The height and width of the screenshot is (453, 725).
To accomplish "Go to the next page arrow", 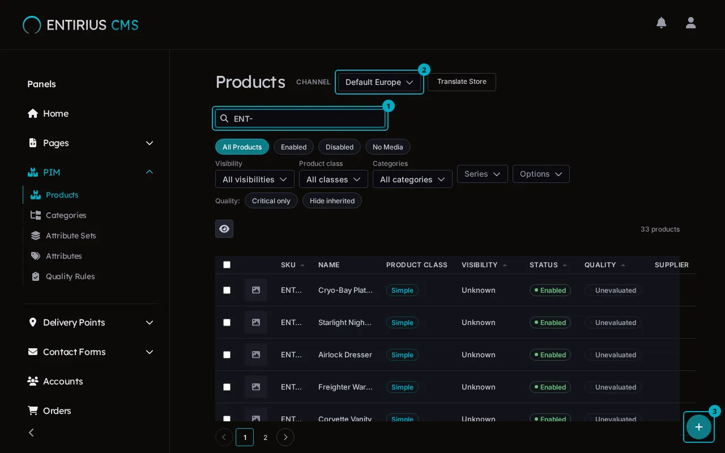I will 285,437.
